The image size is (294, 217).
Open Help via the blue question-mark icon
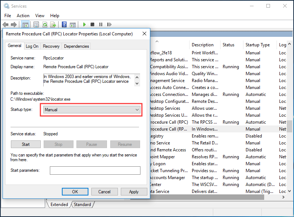pyautogui.click(x=64, y=24)
